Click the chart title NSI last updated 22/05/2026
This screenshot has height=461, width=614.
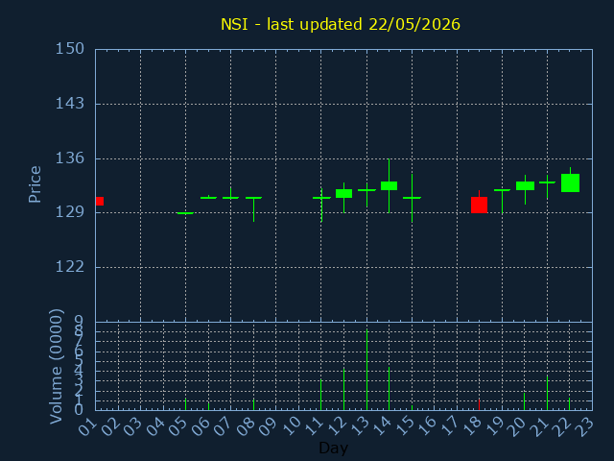point(341,24)
